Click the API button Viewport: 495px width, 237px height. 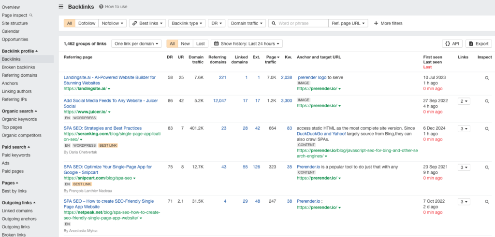coord(452,44)
